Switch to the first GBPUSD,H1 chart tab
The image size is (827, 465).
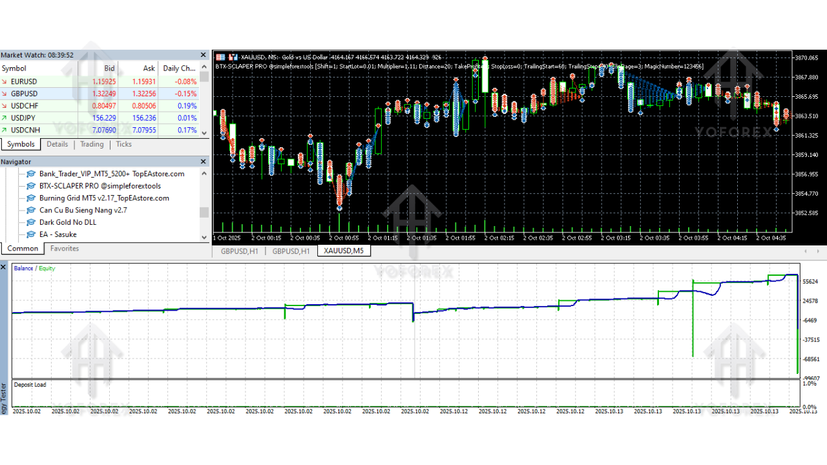pos(239,251)
